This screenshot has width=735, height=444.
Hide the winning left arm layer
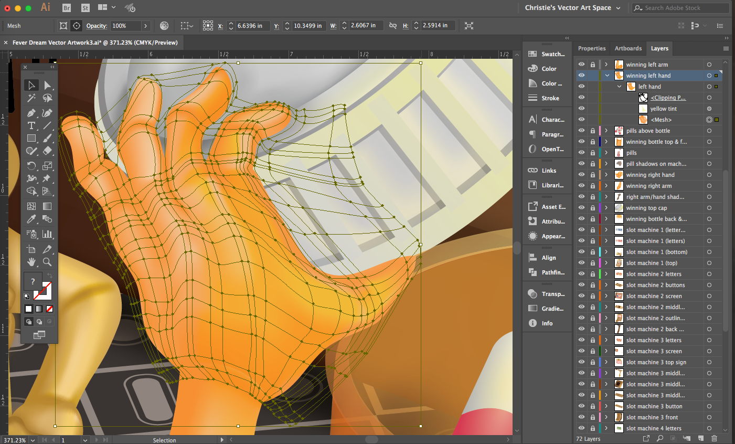coord(581,65)
